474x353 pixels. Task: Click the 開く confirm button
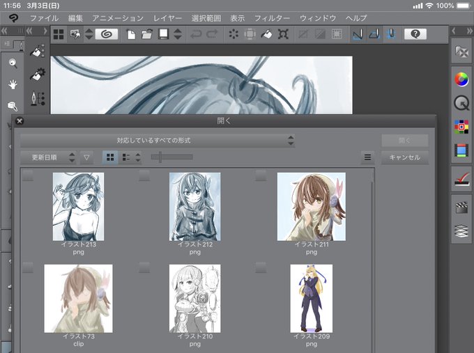click(x=405, y=141)
